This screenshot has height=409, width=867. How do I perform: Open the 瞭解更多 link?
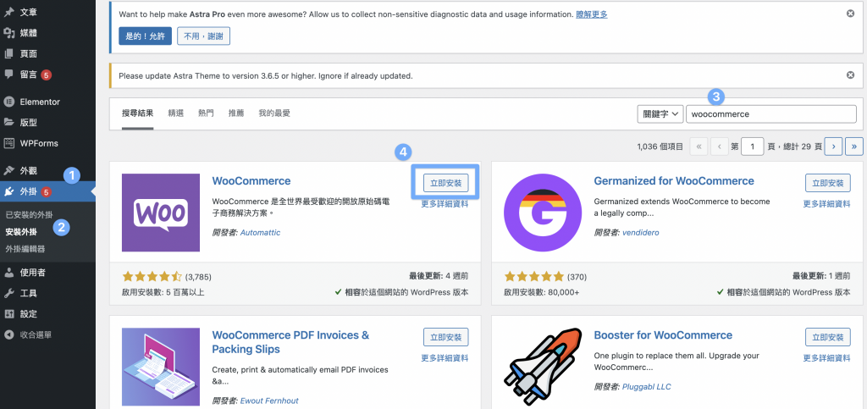coord(592,14)
